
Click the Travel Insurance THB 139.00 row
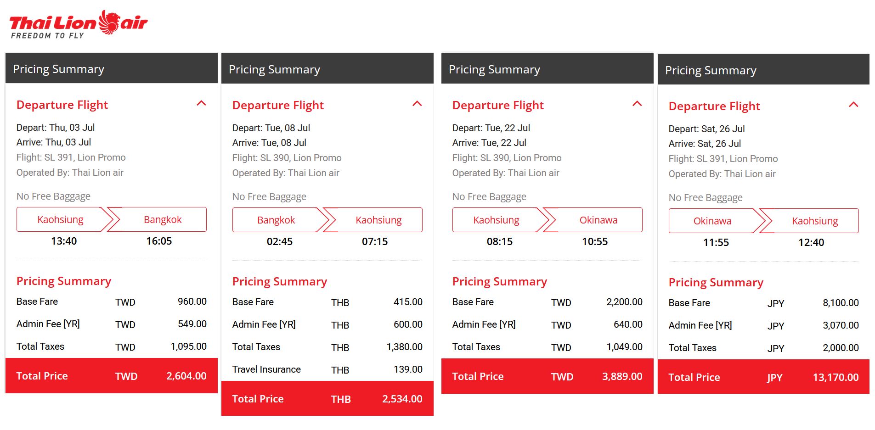327,369
